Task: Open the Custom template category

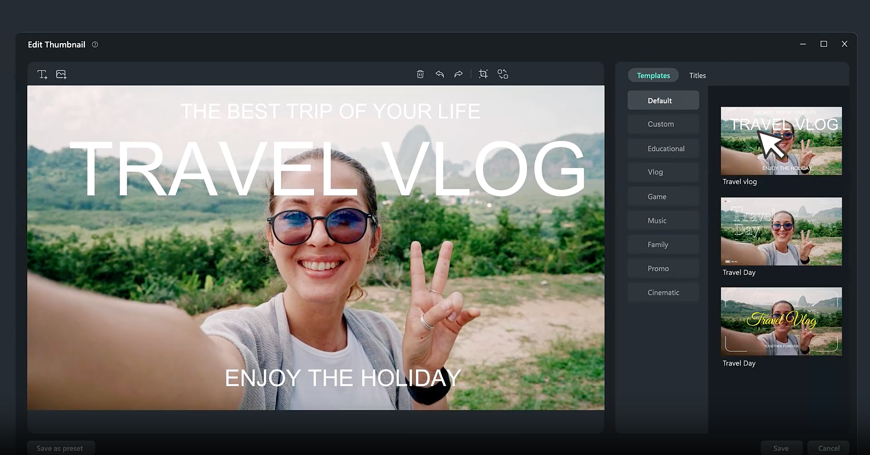Action: coord(663,124)
